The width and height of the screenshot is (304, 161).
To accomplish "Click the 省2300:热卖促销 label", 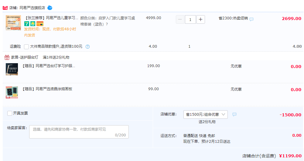I will (x=233, y=18).
